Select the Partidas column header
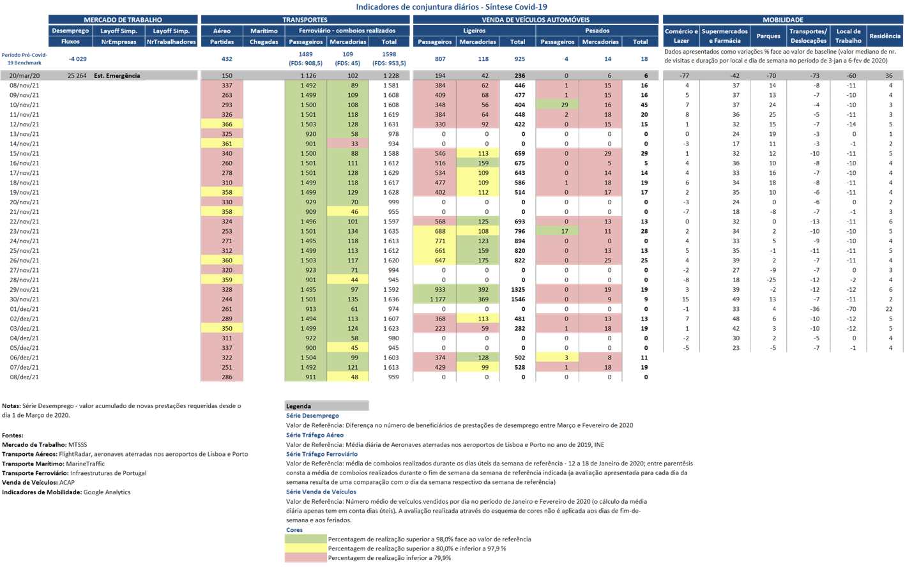 click(x=222, y=42)
